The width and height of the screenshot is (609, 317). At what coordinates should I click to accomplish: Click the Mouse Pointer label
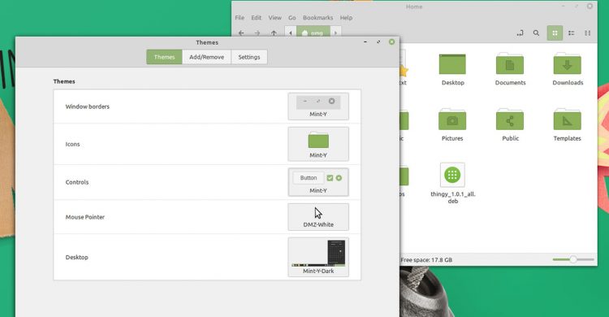pos(85,217)
